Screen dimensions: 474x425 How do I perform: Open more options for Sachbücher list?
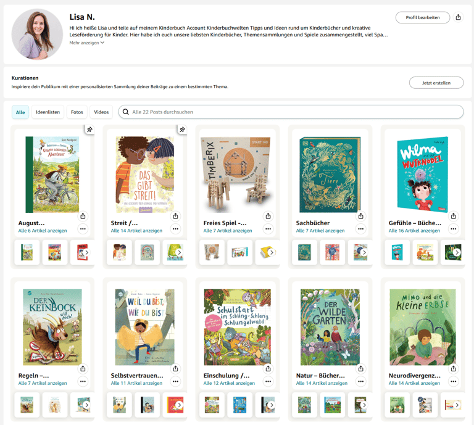[360, 229]
